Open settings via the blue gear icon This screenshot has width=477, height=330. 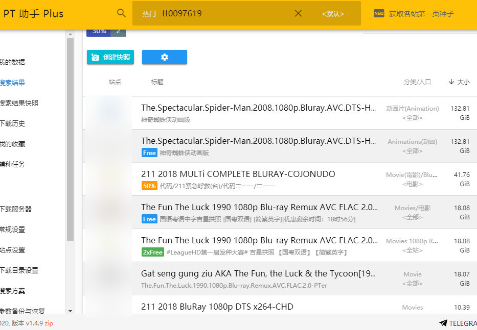coord(164,57)
